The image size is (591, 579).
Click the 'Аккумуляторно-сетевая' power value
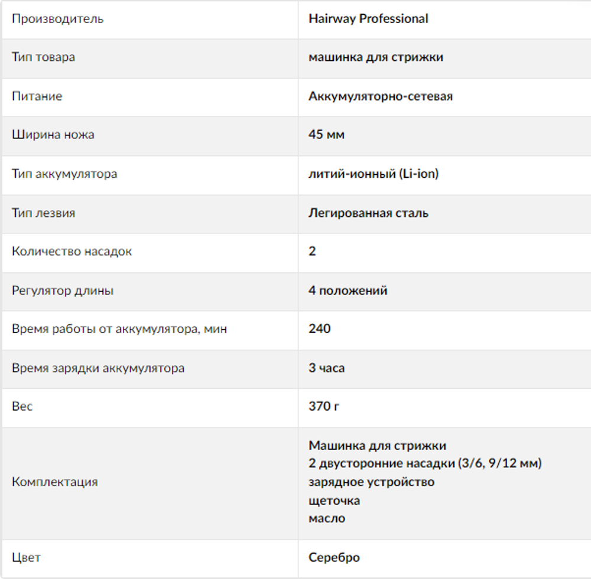pyautogui.click(x=381, y=96)
